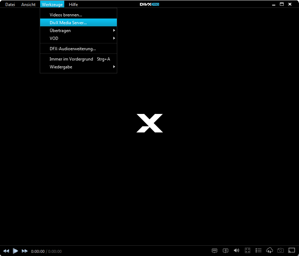Open the subtitles icon
Image resolution: width=299 pixels, height=256 pixels.
pyautogui.click(x=214, y=250)
